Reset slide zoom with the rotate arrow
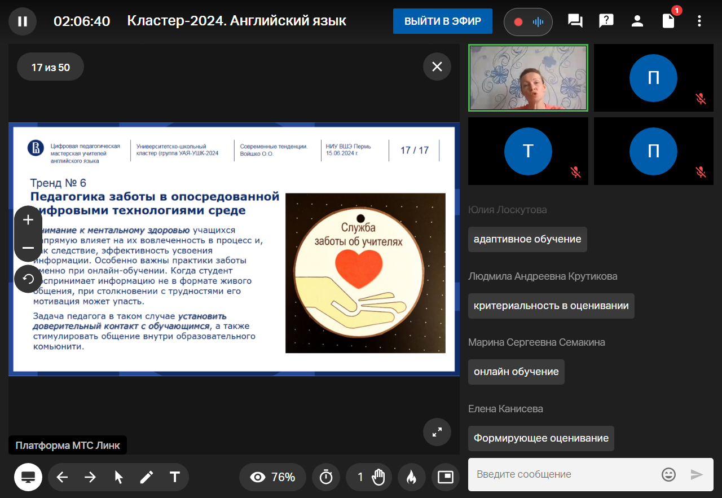722x498 pixels. (x=28, y=279)
